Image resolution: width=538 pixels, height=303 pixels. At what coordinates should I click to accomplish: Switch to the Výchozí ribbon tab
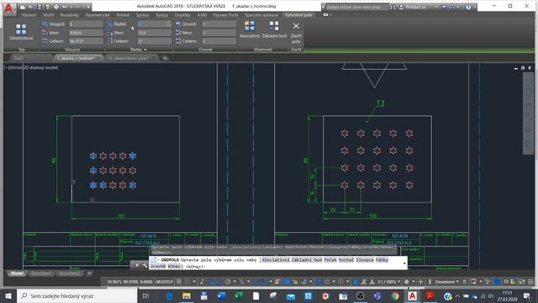click(29, 15)
